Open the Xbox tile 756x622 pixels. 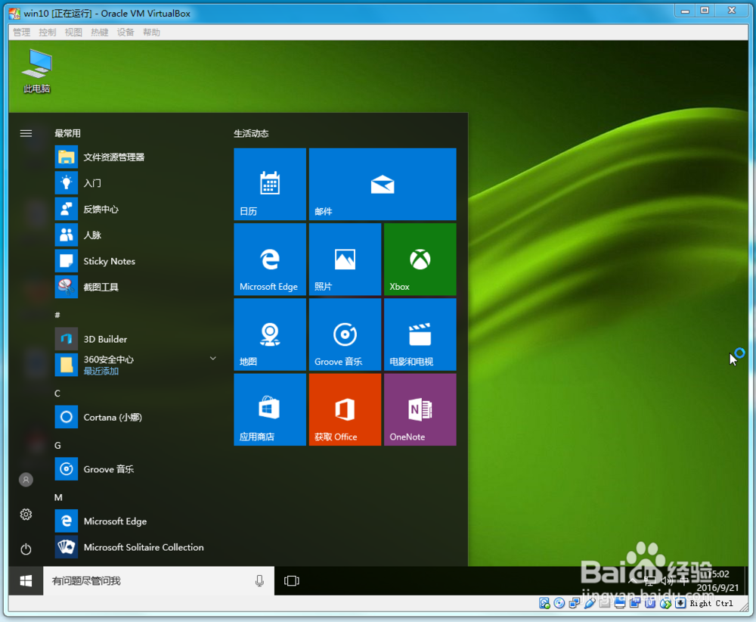pos(420,259)
